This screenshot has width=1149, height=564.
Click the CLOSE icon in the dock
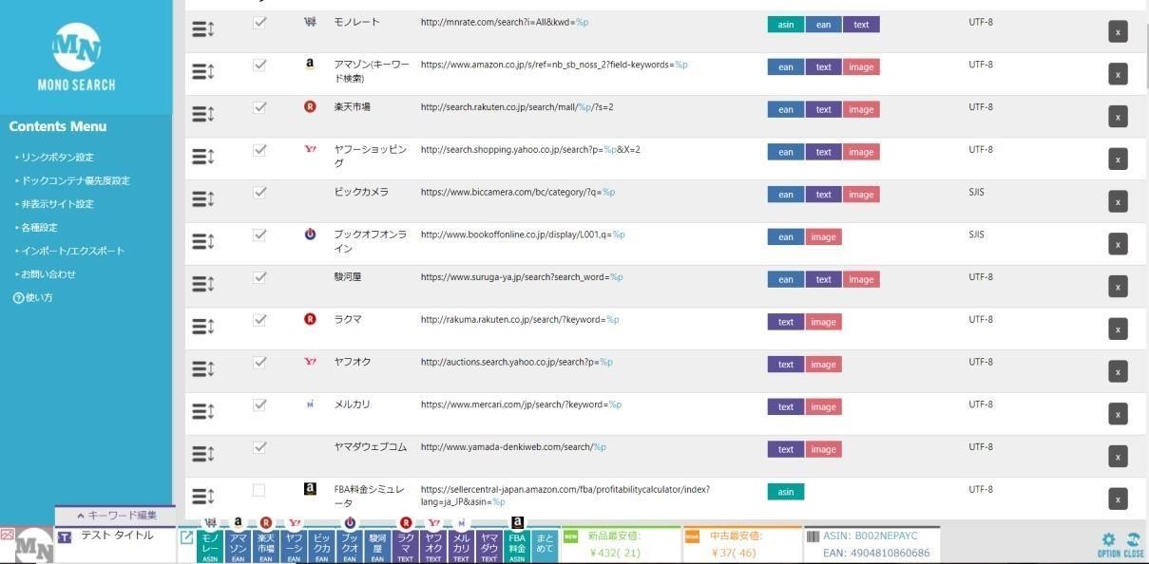[1133, 544]
